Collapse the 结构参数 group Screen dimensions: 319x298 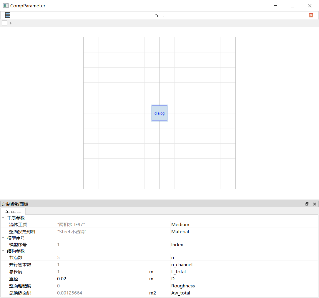click(x=3, y=251)
